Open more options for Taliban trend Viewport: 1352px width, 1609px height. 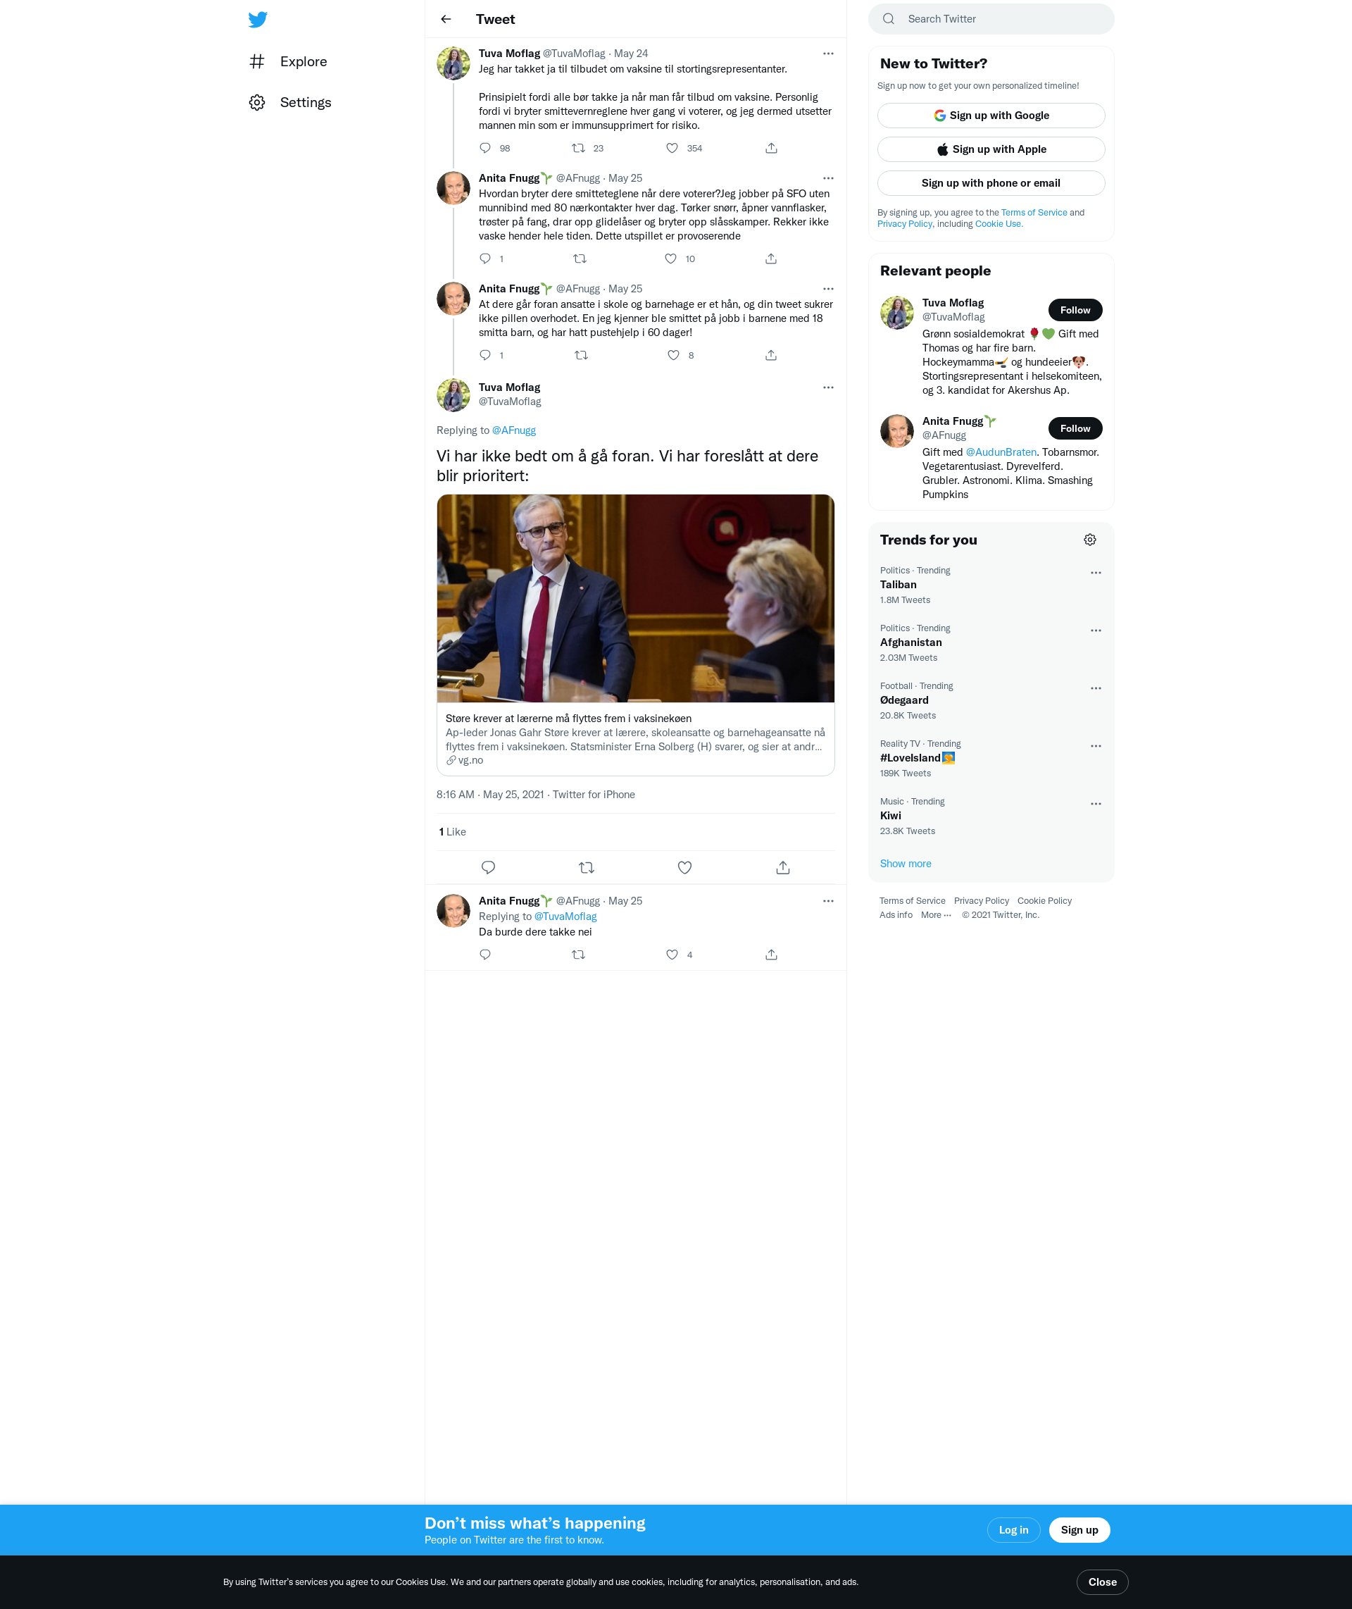tap(1096, 573)
